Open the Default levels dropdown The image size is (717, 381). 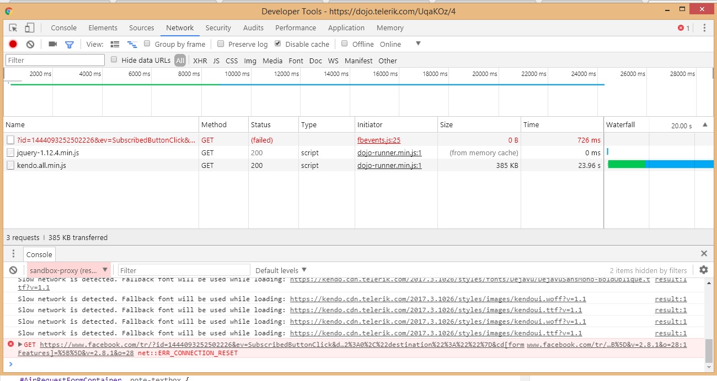(281, 270)
